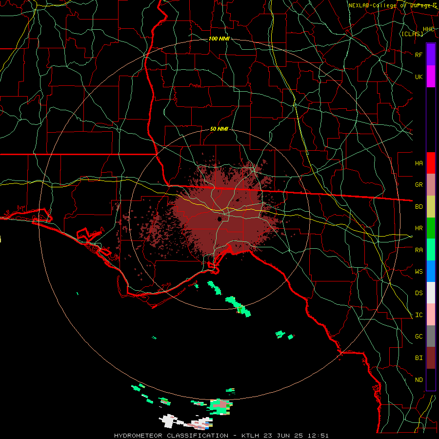Screen dimensions: 439x439
Task: Click the DS white legend swatch
Action: [431, 293]
